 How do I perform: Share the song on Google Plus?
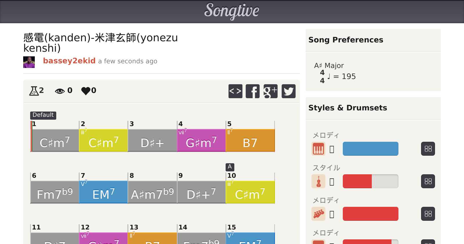pyautogui.click(x=270, y=91)
